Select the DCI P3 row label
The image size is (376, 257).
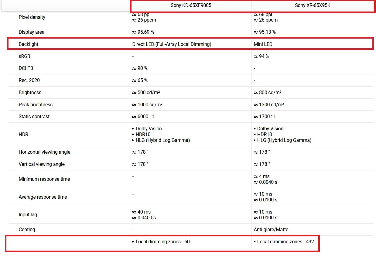(x=26, y=68)
